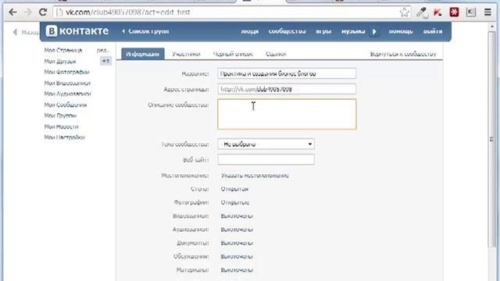Click the Название input field
Viewport: 500px width, 281px height.
287,73
